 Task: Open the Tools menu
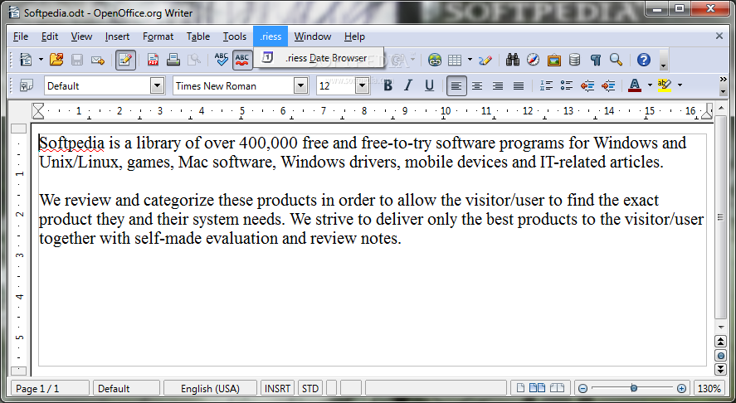(x=234, y=36)
